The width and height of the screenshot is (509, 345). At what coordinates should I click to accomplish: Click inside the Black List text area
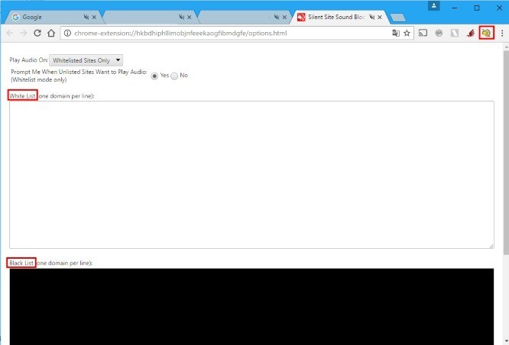tap(251, 305)
